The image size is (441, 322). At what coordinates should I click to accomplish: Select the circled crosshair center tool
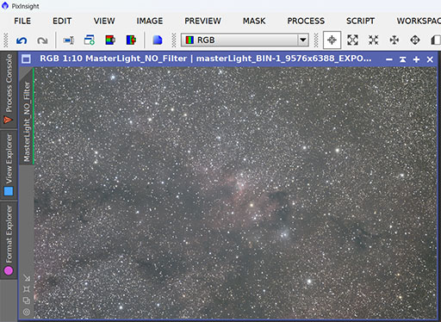click(x=415, y=40)
